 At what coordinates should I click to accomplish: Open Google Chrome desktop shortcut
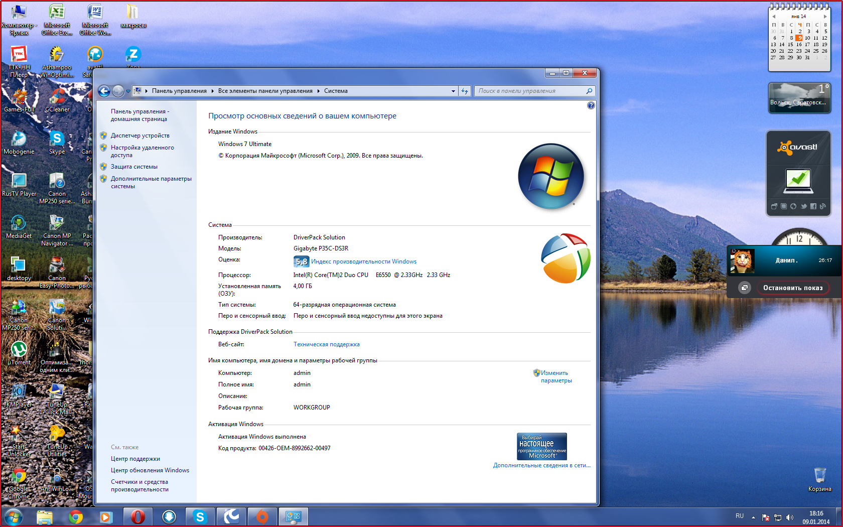(19, 484)
